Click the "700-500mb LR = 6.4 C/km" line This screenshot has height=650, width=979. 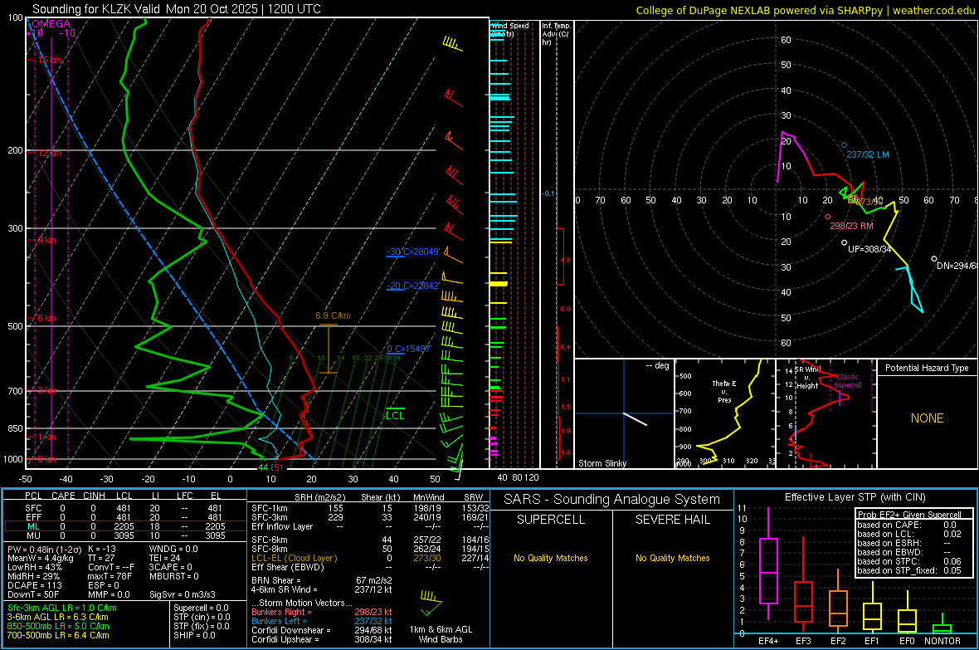point(58,635)
